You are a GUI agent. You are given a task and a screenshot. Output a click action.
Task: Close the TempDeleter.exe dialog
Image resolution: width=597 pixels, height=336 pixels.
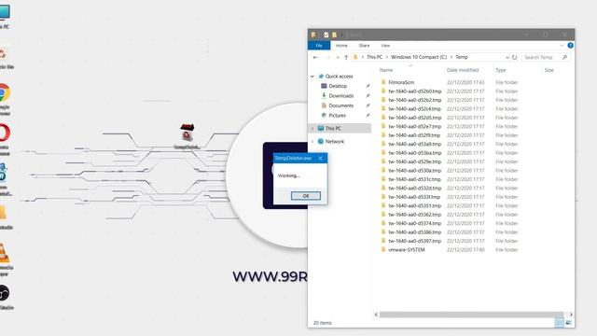click(x=321, y=158)
